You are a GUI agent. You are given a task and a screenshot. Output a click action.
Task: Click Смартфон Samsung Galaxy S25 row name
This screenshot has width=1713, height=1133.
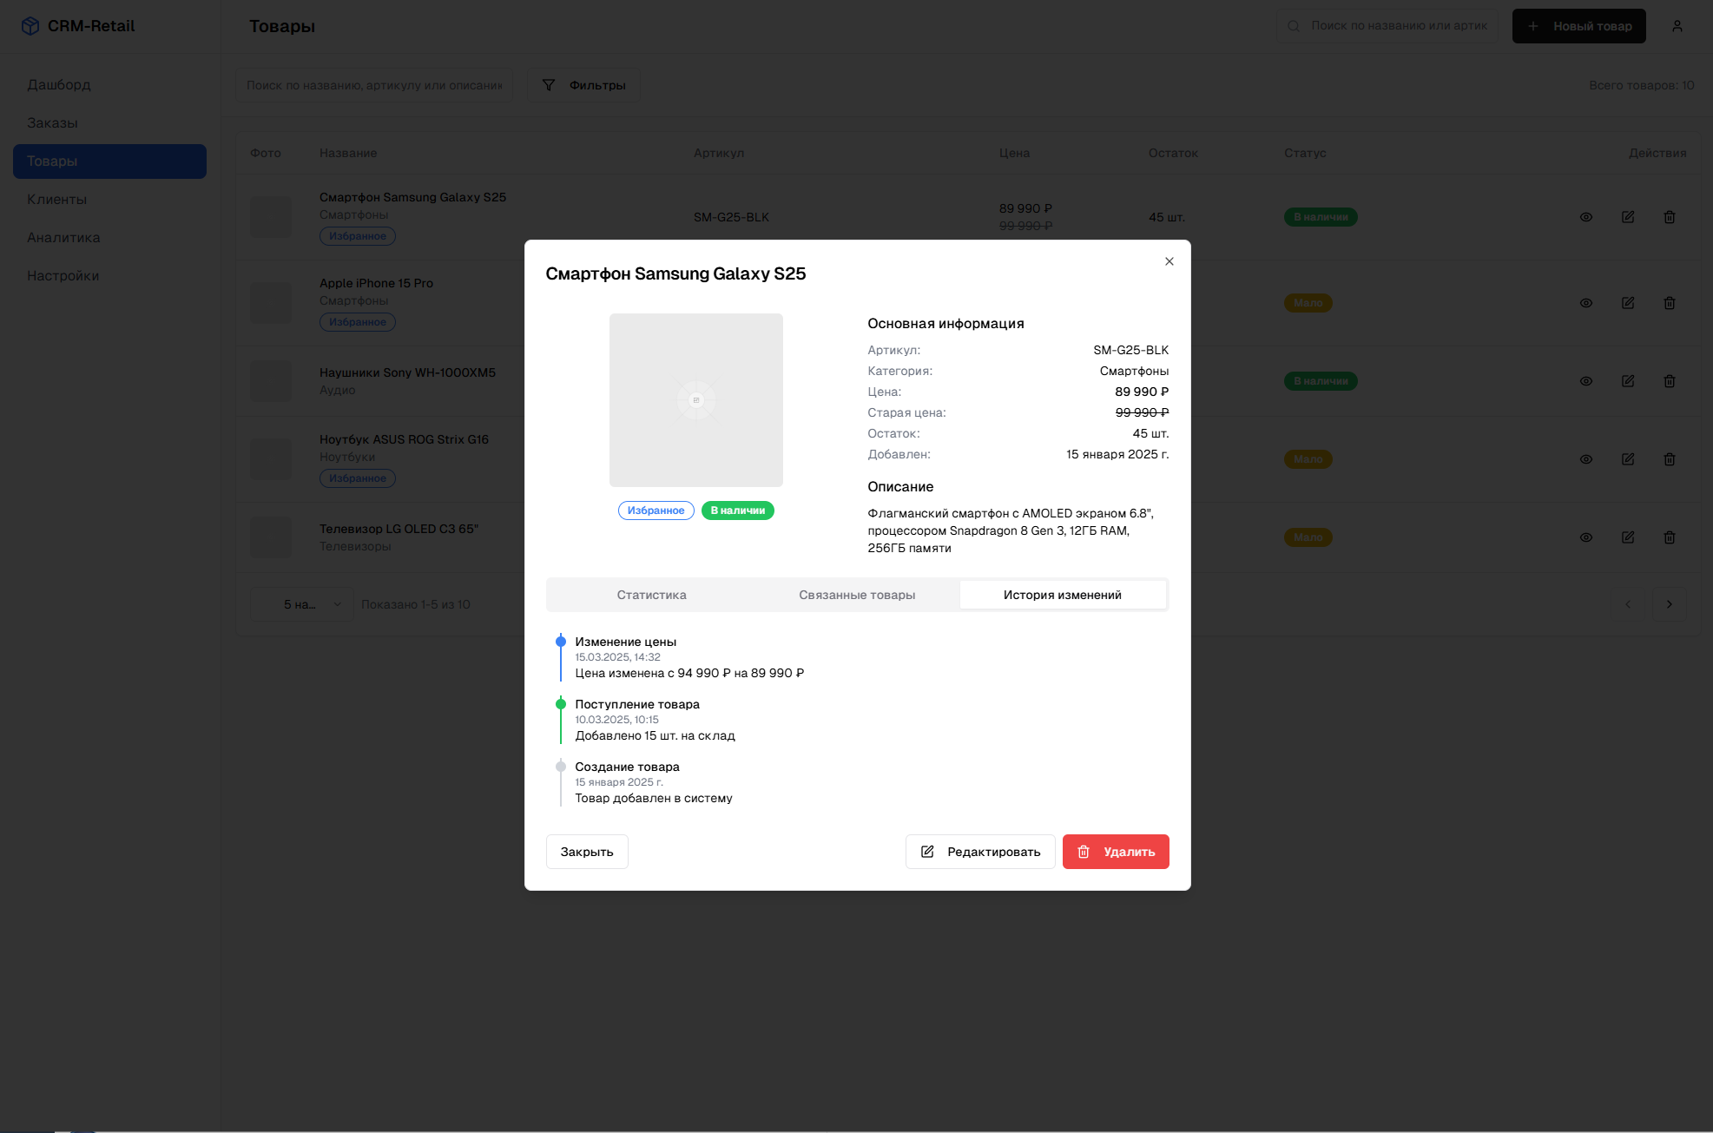coord(412,197)
